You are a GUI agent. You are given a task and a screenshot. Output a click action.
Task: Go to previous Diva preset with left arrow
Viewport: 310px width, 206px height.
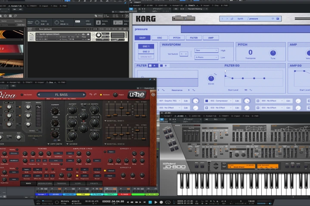click(39, 94)
